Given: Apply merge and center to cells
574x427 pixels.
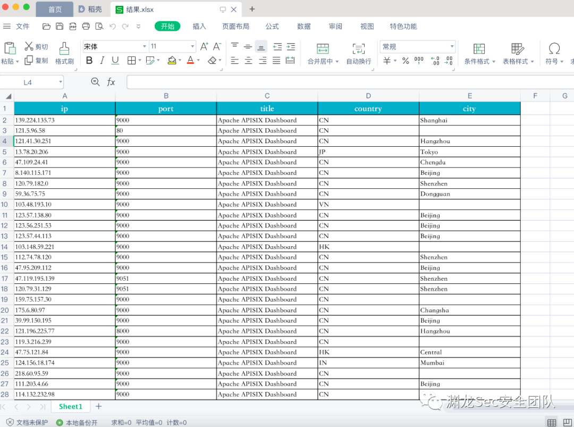Looking at the screenshot, I should click(323, 49).
